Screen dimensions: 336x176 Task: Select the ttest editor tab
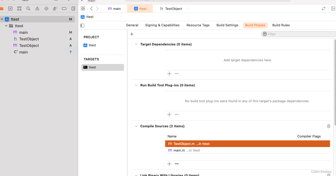[140, 9]
